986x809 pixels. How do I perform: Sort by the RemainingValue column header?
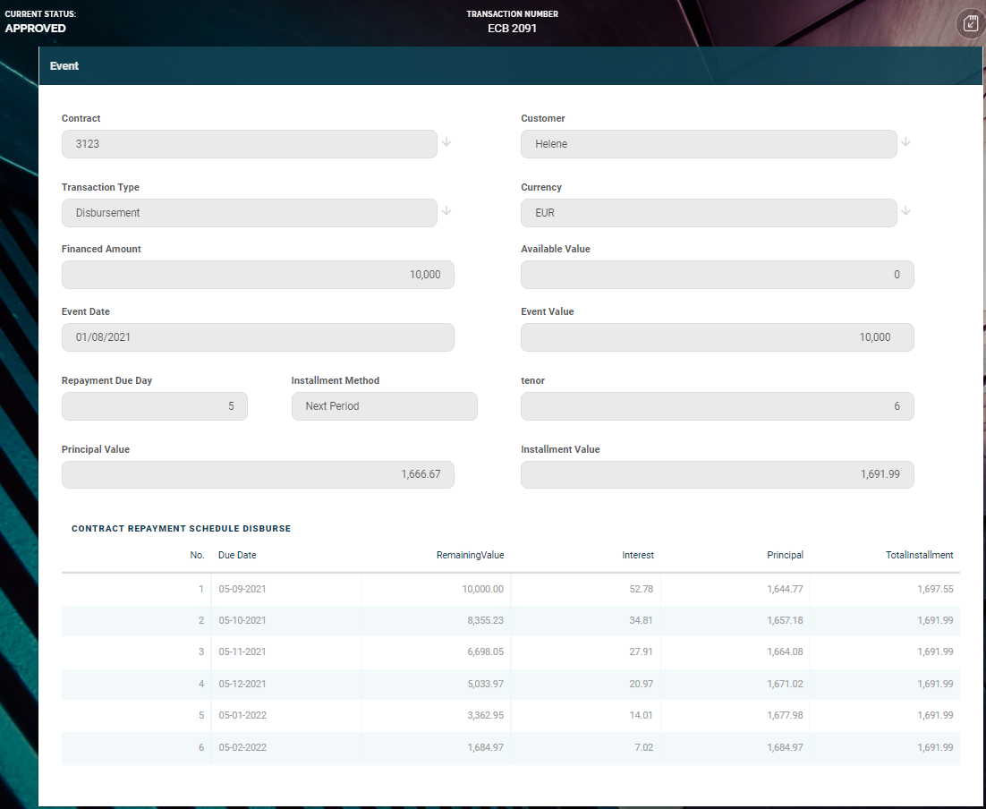[470, 555]
